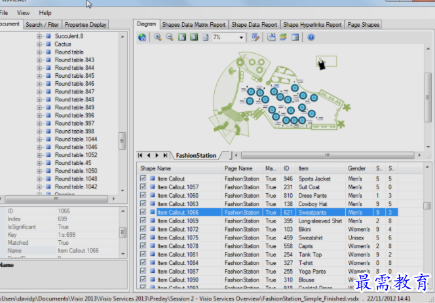Sort by Item column header
This screenshot has width=435, height=303.
click(x=320, y=168)
